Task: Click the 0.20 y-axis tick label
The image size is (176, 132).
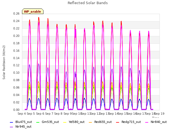Action: point(16,36)
